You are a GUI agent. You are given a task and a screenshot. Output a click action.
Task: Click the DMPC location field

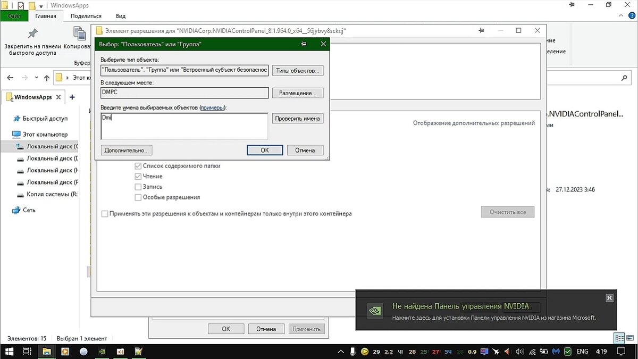point(184,93)
